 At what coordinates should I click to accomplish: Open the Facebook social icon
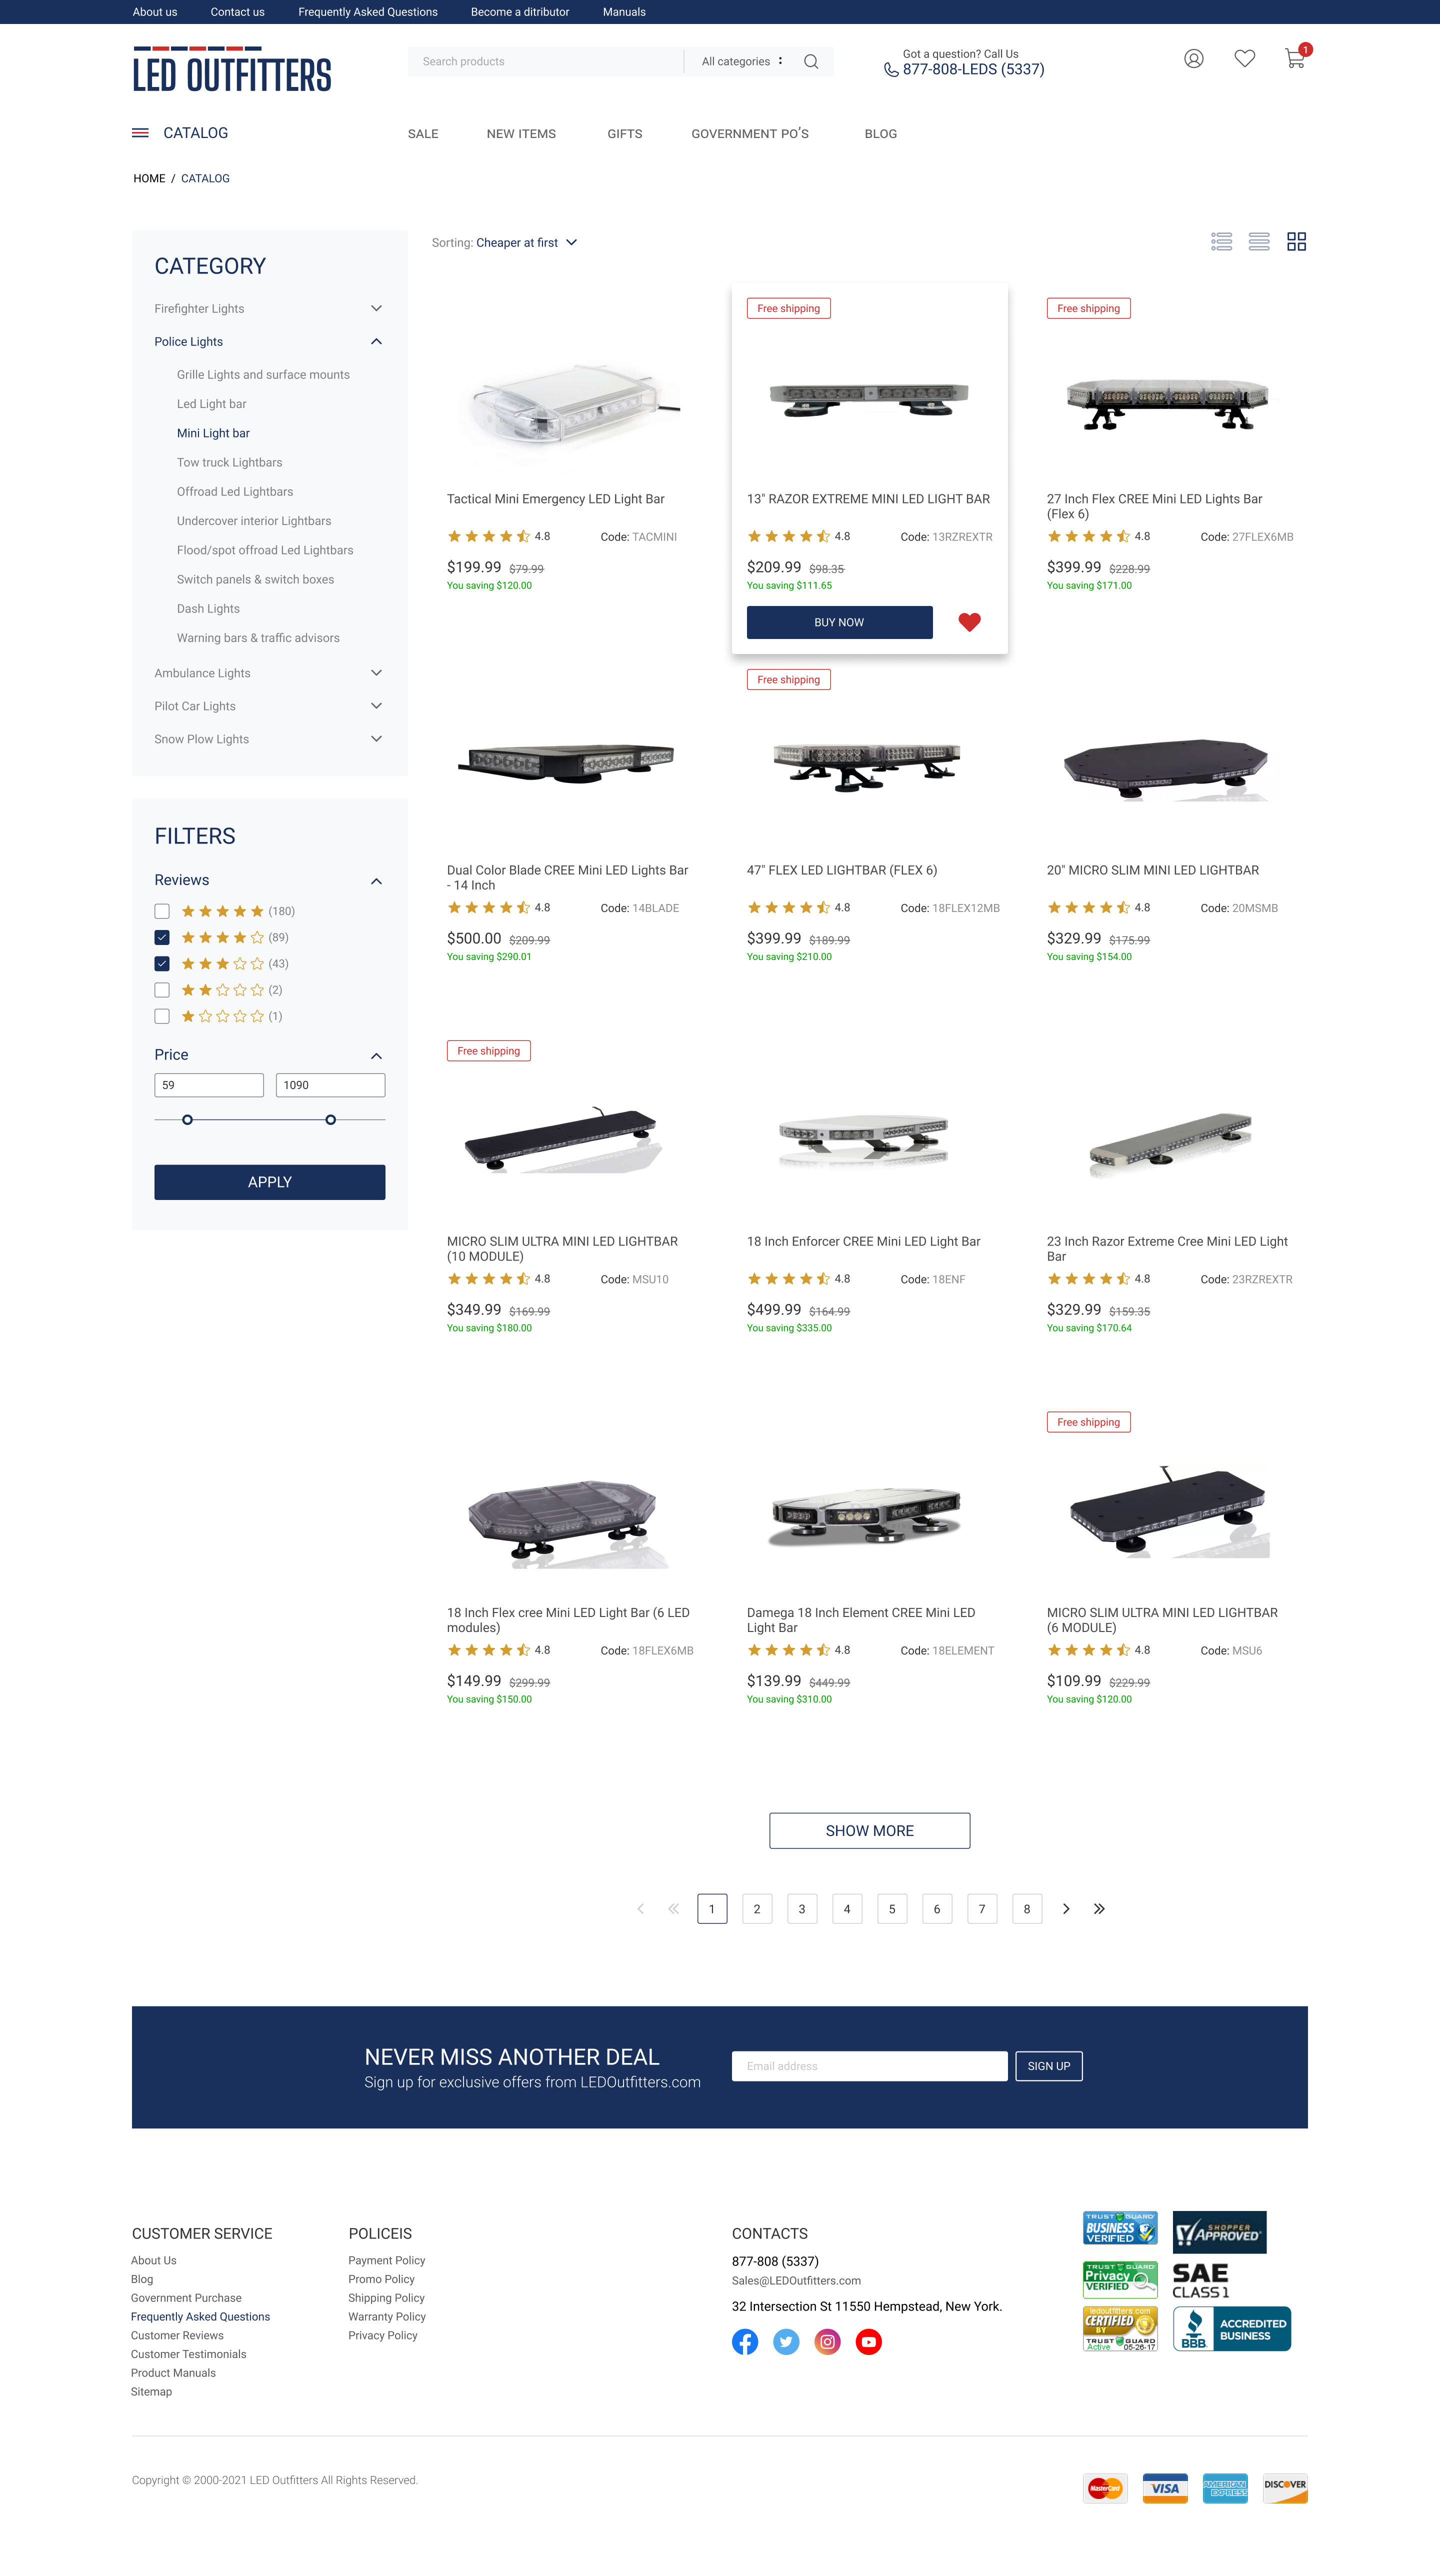pos(745,2342)
